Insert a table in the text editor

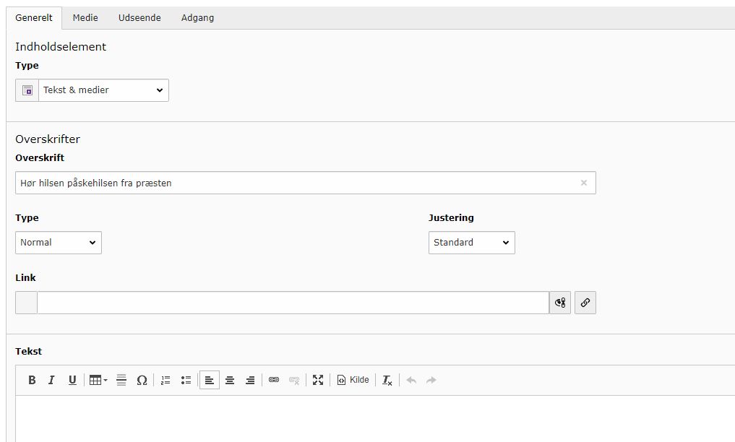click(98, 380)
